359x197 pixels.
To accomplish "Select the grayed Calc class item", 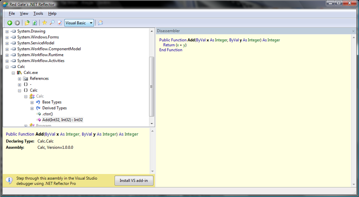I will pos(40,96).
